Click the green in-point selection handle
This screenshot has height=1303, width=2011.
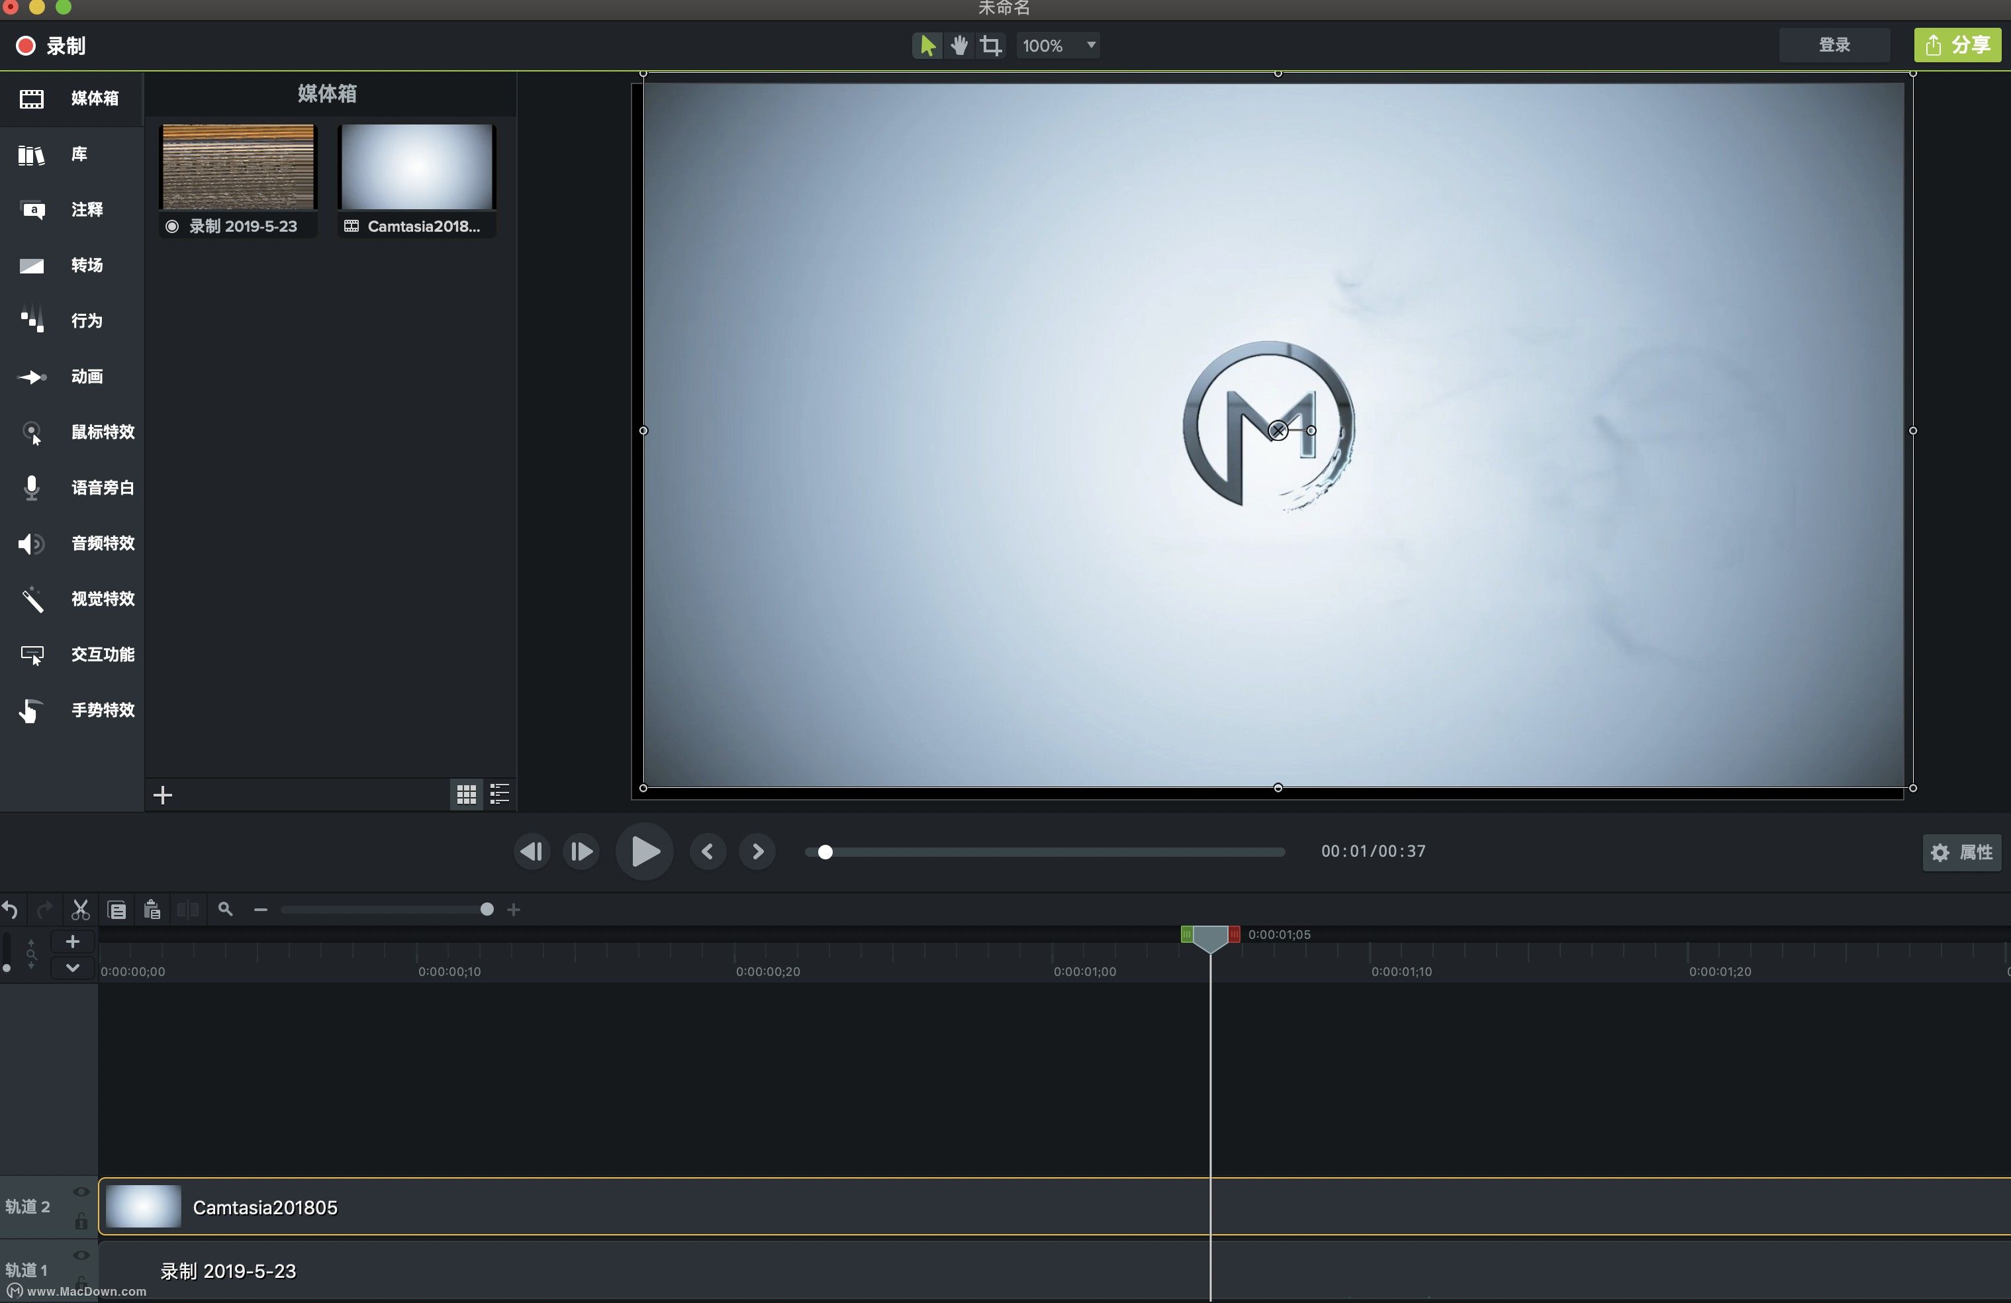pos(1186,934)
